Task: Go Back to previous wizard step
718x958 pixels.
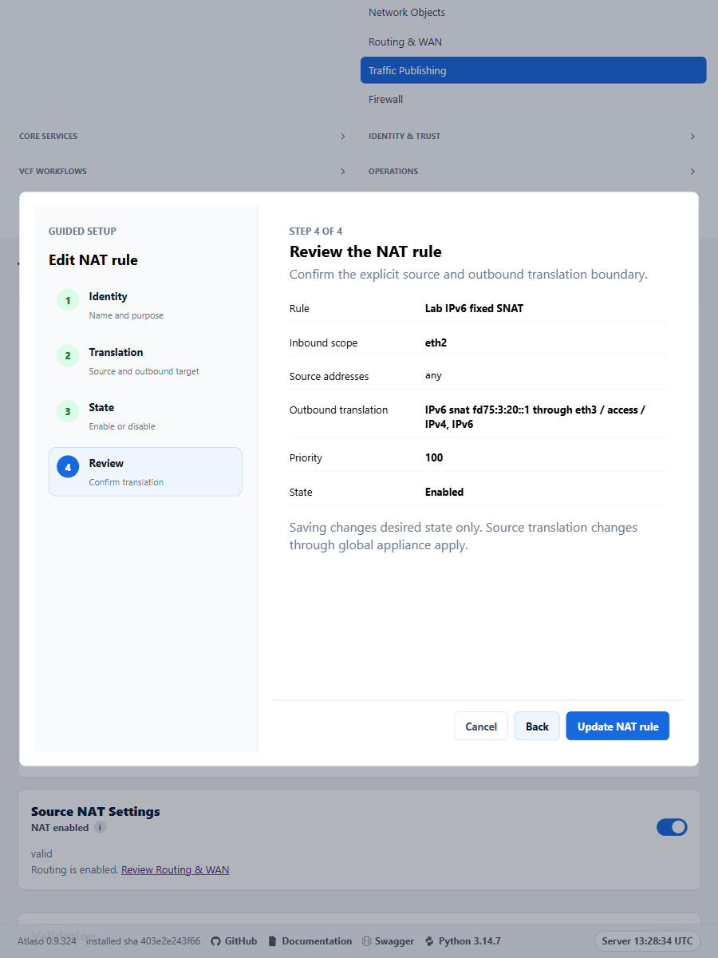Action: tap(537, 726)
